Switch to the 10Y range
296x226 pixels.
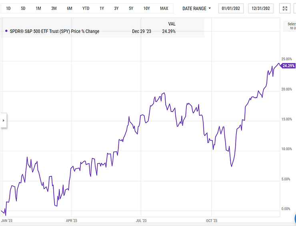146,8
